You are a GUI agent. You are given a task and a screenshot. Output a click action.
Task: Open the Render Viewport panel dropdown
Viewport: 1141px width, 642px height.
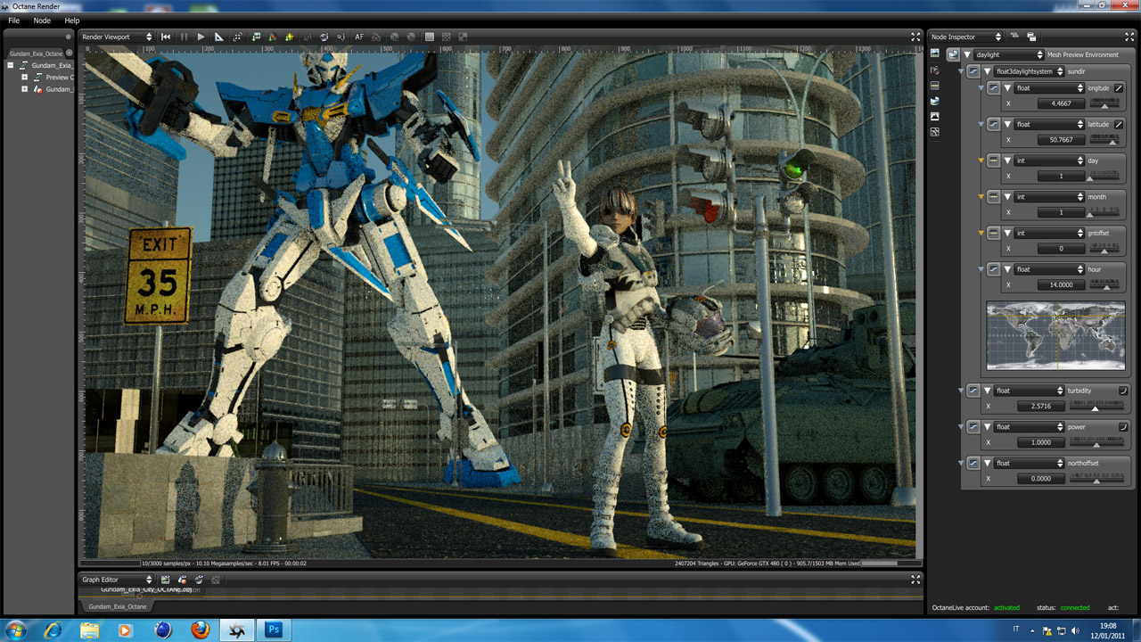117,37
